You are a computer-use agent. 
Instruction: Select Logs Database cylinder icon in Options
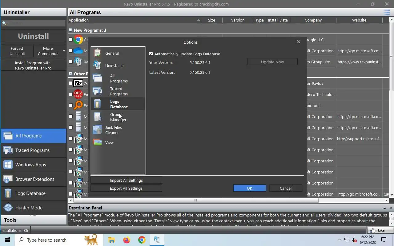tap(97, 104)
